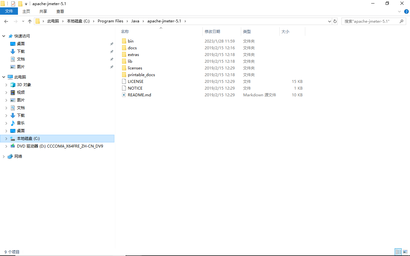Sort by the 名称 column header
Image resolution: width=410 pixels, height=256 pixels.
(125, 31)
